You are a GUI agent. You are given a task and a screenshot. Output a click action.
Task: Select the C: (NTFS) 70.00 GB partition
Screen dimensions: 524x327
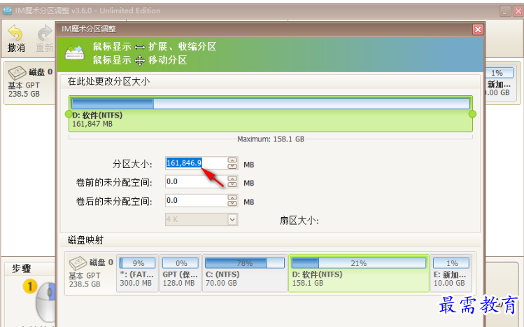point(245,273)
